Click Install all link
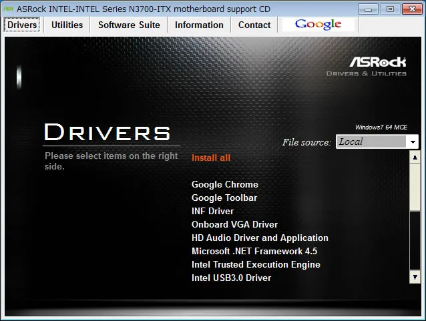426x321 pixels. point(211,157)
